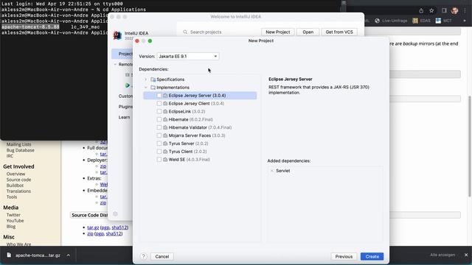Tick the Mojarra Server Faces checkbox

[x=159, y=135]
